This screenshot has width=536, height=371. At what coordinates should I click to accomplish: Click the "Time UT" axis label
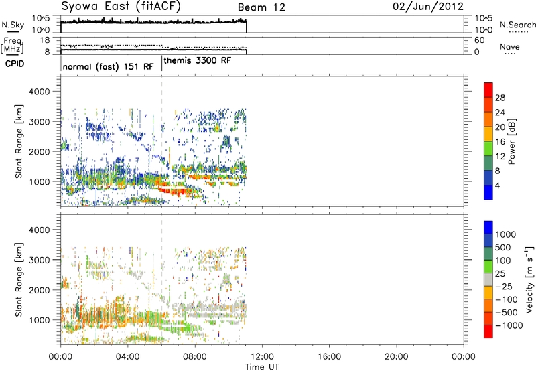[262, 367]
